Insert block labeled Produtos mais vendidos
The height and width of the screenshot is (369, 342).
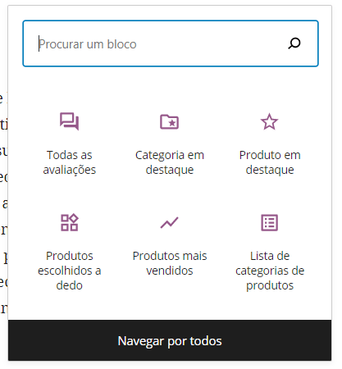[170, 263]
